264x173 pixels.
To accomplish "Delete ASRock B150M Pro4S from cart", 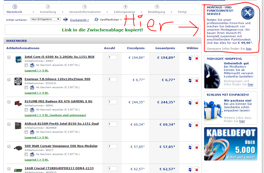I will (197, 125).
